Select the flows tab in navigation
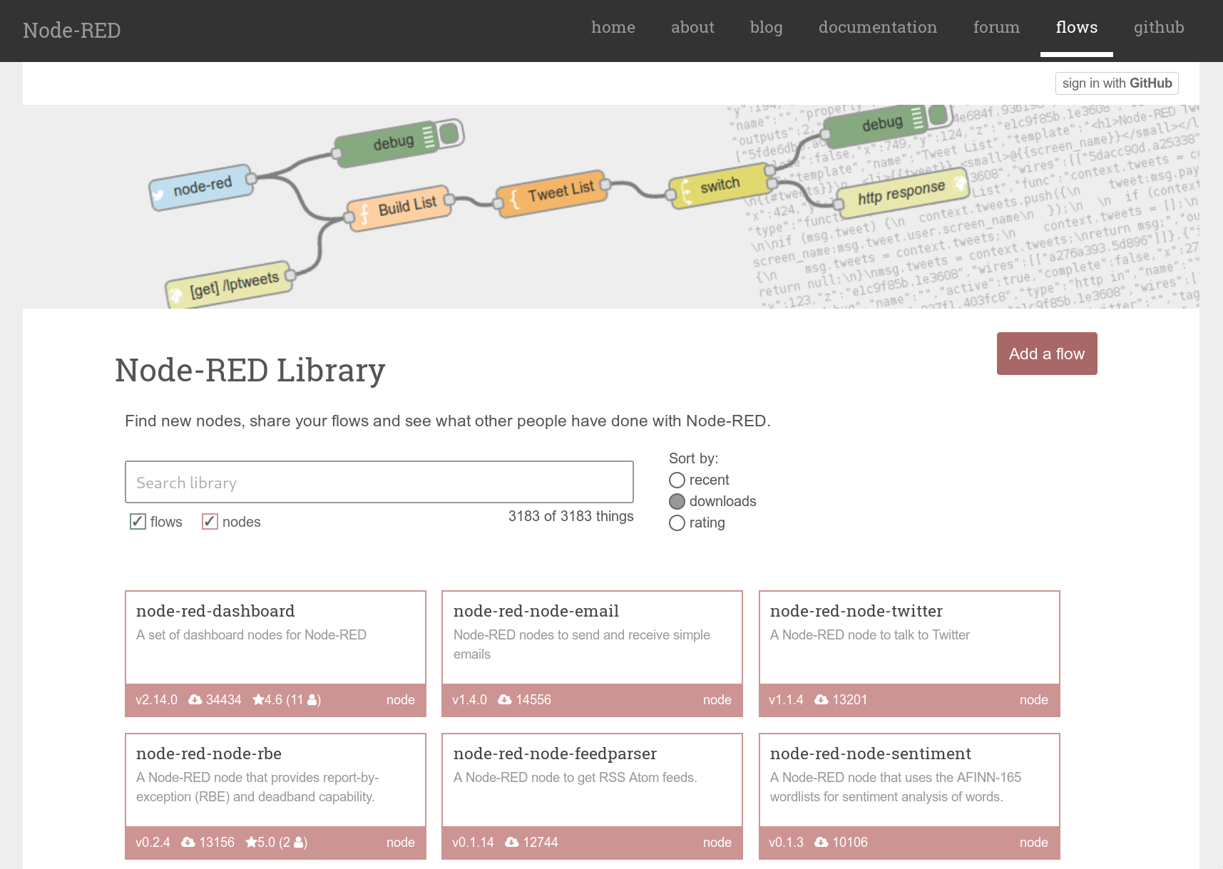Viewport: 1223px width, 869px height. tap(1077, 27)
